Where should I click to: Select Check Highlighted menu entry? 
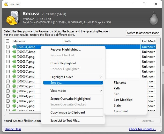click(73, 63)
